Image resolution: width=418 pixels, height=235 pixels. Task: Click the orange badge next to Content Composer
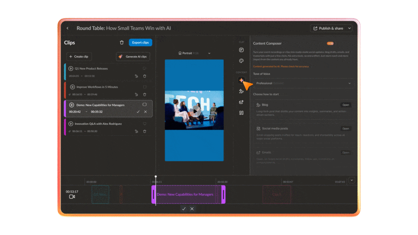pos(330,44)
